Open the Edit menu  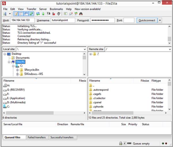point(13,9)
